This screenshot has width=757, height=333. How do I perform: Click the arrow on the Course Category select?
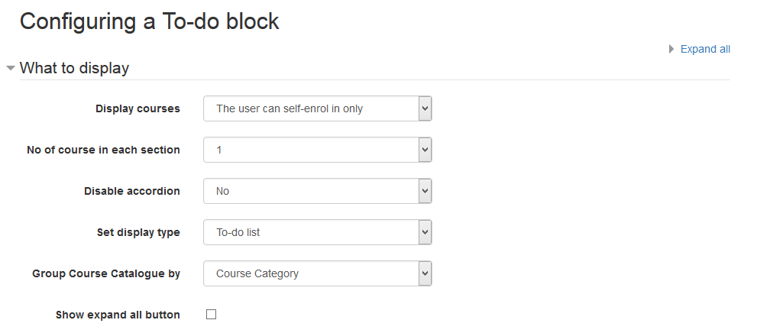[425, 273]
